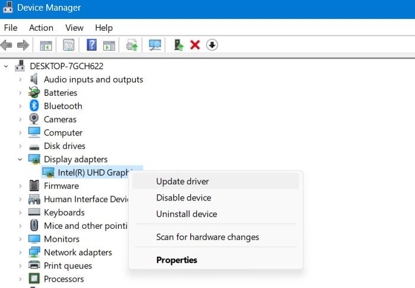Click the Audio inputs speaker icon
Image resolution: width=415 pixels, height=288 pixels.
click(x=34, y=79)
